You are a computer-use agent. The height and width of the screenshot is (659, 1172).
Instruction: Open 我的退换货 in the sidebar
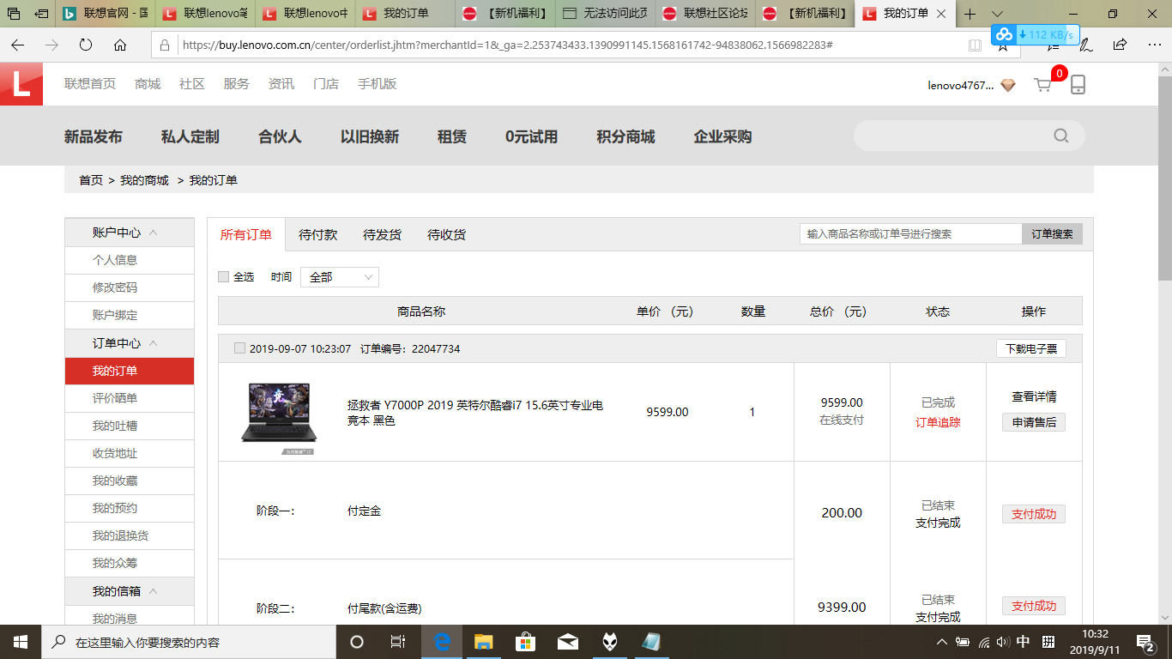pyautogui.click(x=120, y=535)
